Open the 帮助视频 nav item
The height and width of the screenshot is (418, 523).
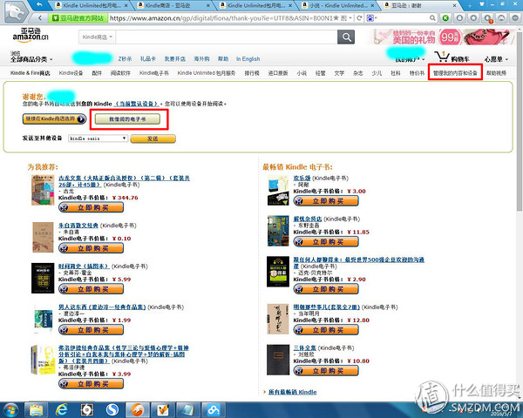point(496,73)
